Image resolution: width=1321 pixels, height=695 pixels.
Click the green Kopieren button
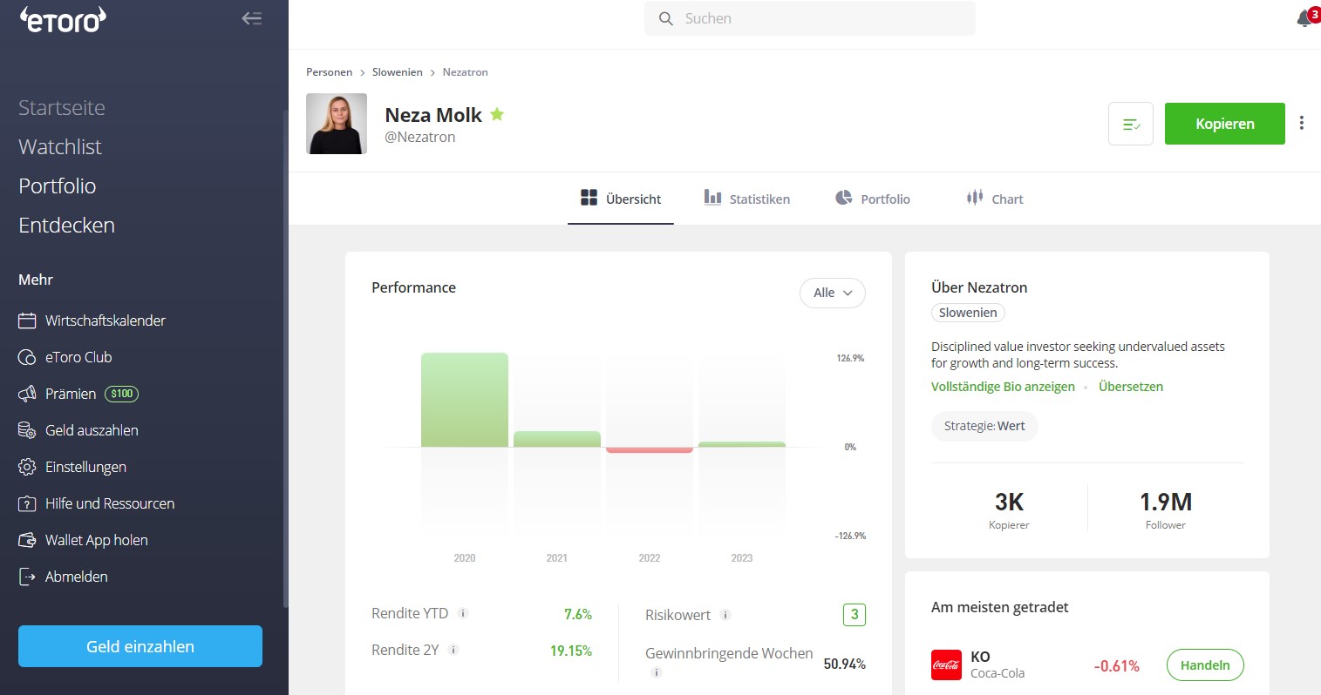tap(1225, 124)
